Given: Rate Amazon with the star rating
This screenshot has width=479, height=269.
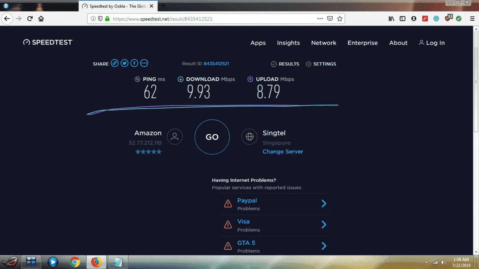Looking at the screenshot, I should click(148, 151).
